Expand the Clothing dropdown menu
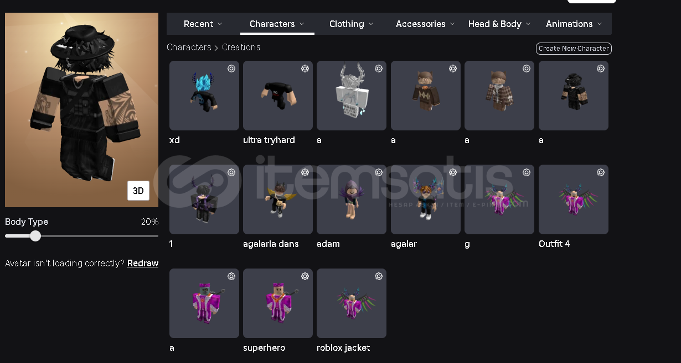The height and width of the screenshot is (363, 681). coord(352,24)
